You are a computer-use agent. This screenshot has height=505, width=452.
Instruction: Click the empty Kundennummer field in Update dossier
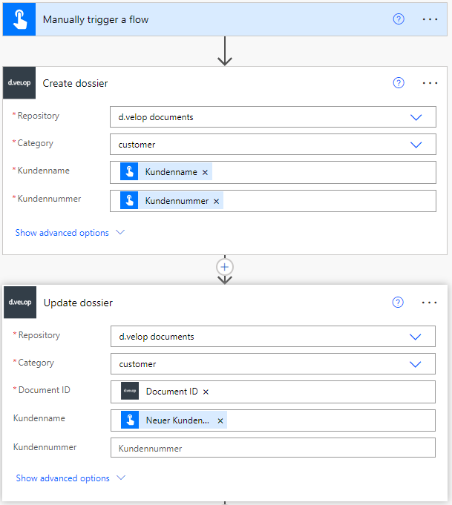[272, 448]
